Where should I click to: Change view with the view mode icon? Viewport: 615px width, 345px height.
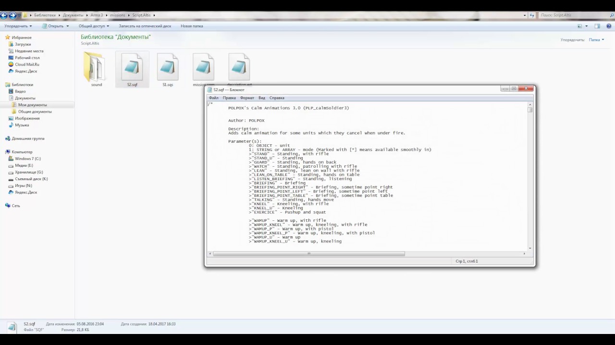(580, 26)
